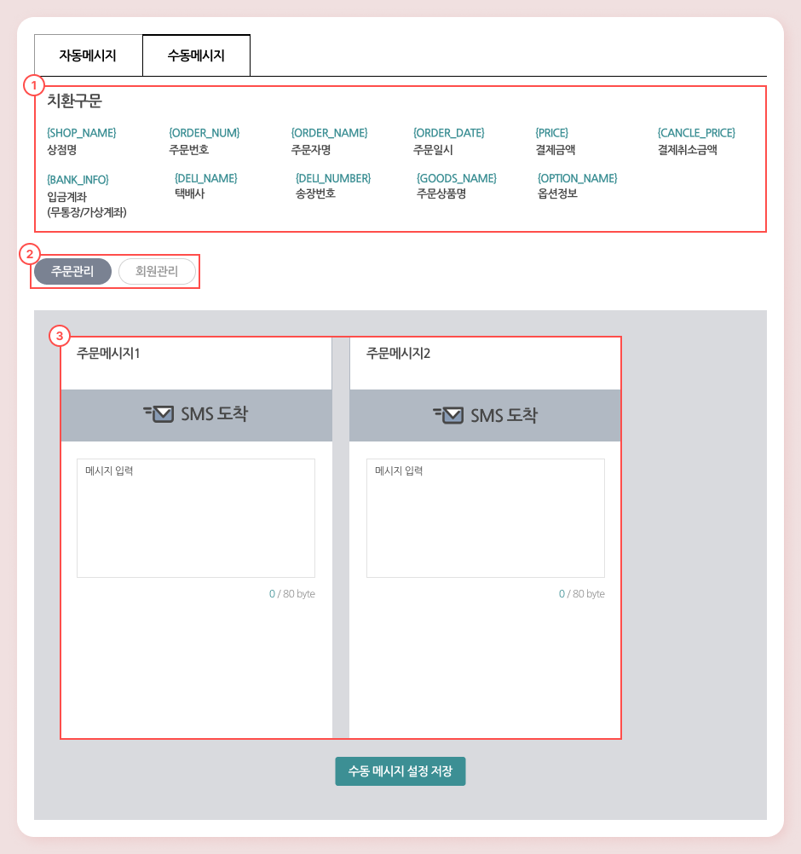
Task: Select the 수동메시지 tab
Action: [196, 55]
